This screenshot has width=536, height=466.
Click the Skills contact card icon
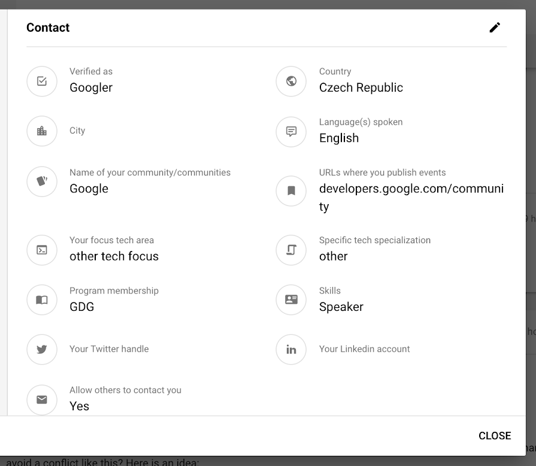coord(291,300)
